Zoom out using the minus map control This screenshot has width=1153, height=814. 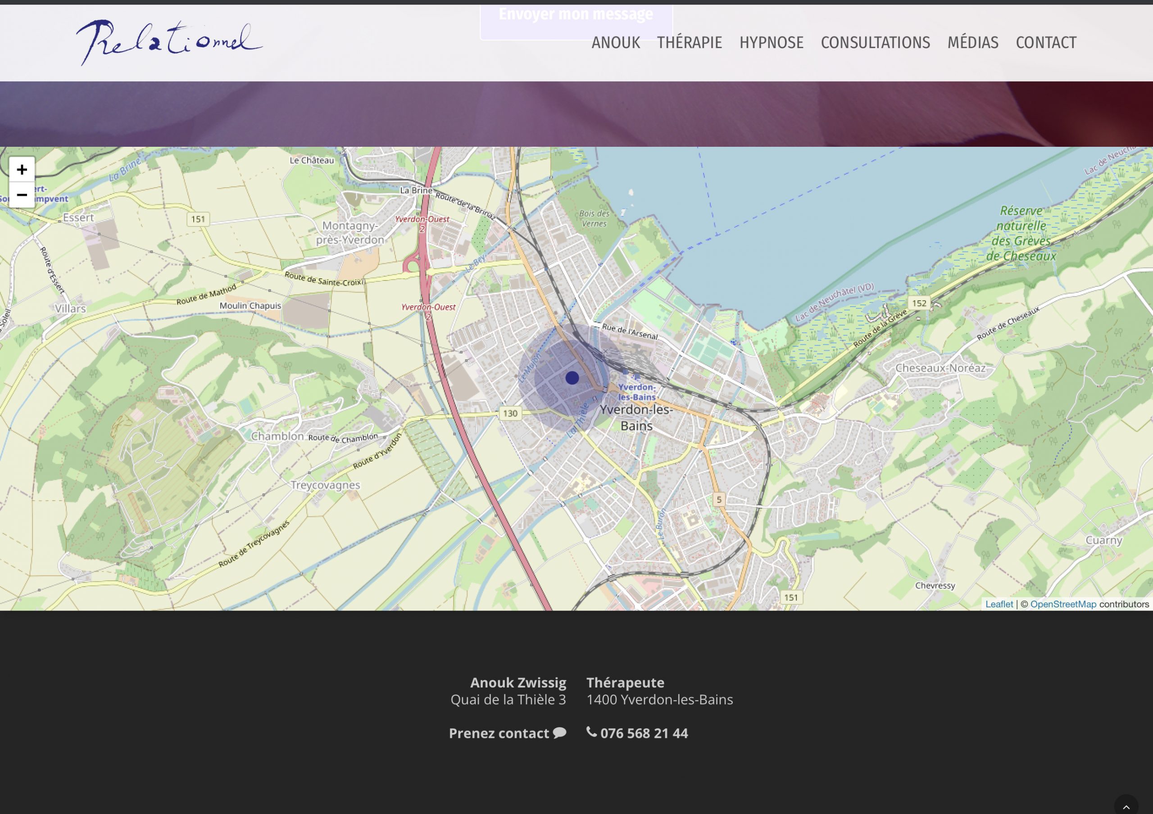pyautogui.click(x=22, y=195)
